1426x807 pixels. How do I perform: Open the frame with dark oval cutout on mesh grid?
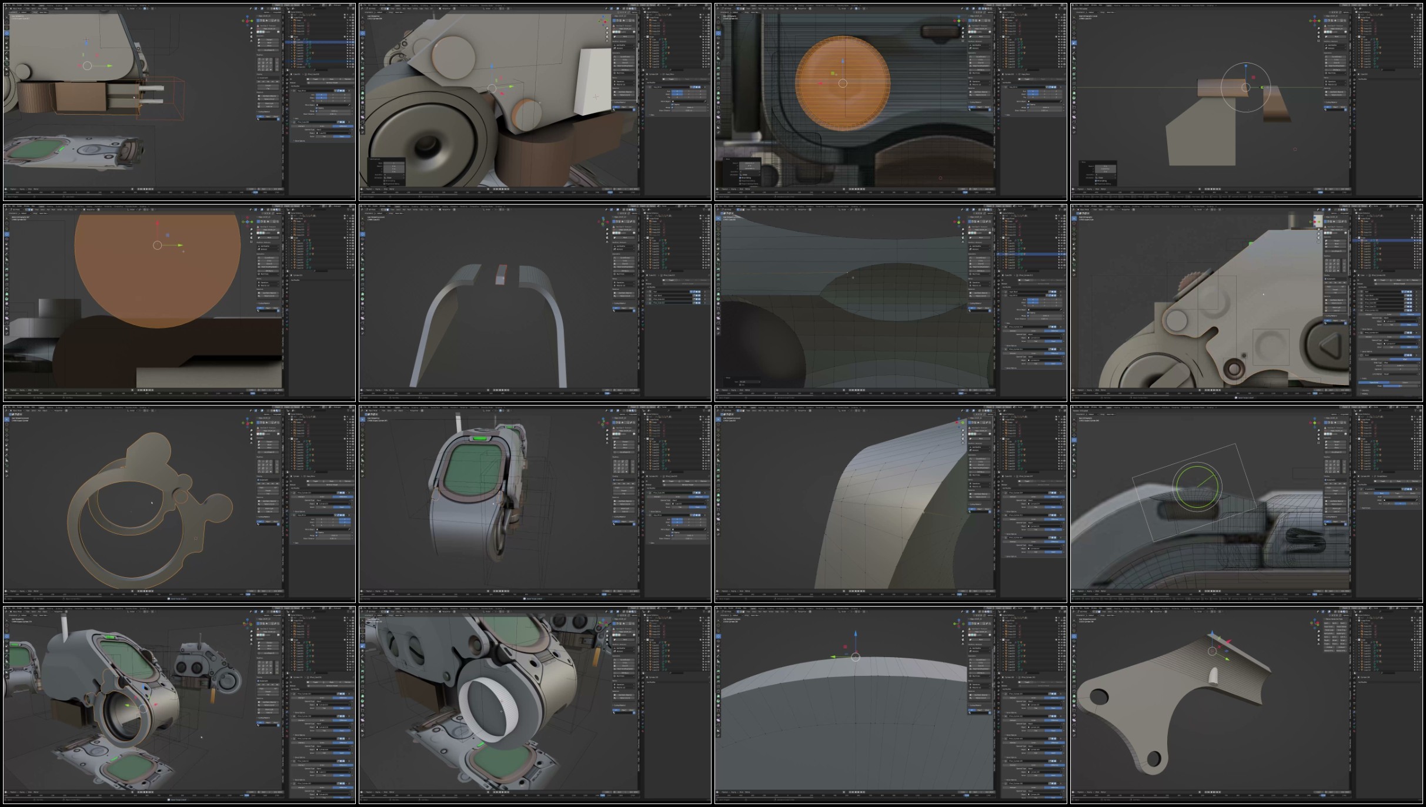point(891,303)
